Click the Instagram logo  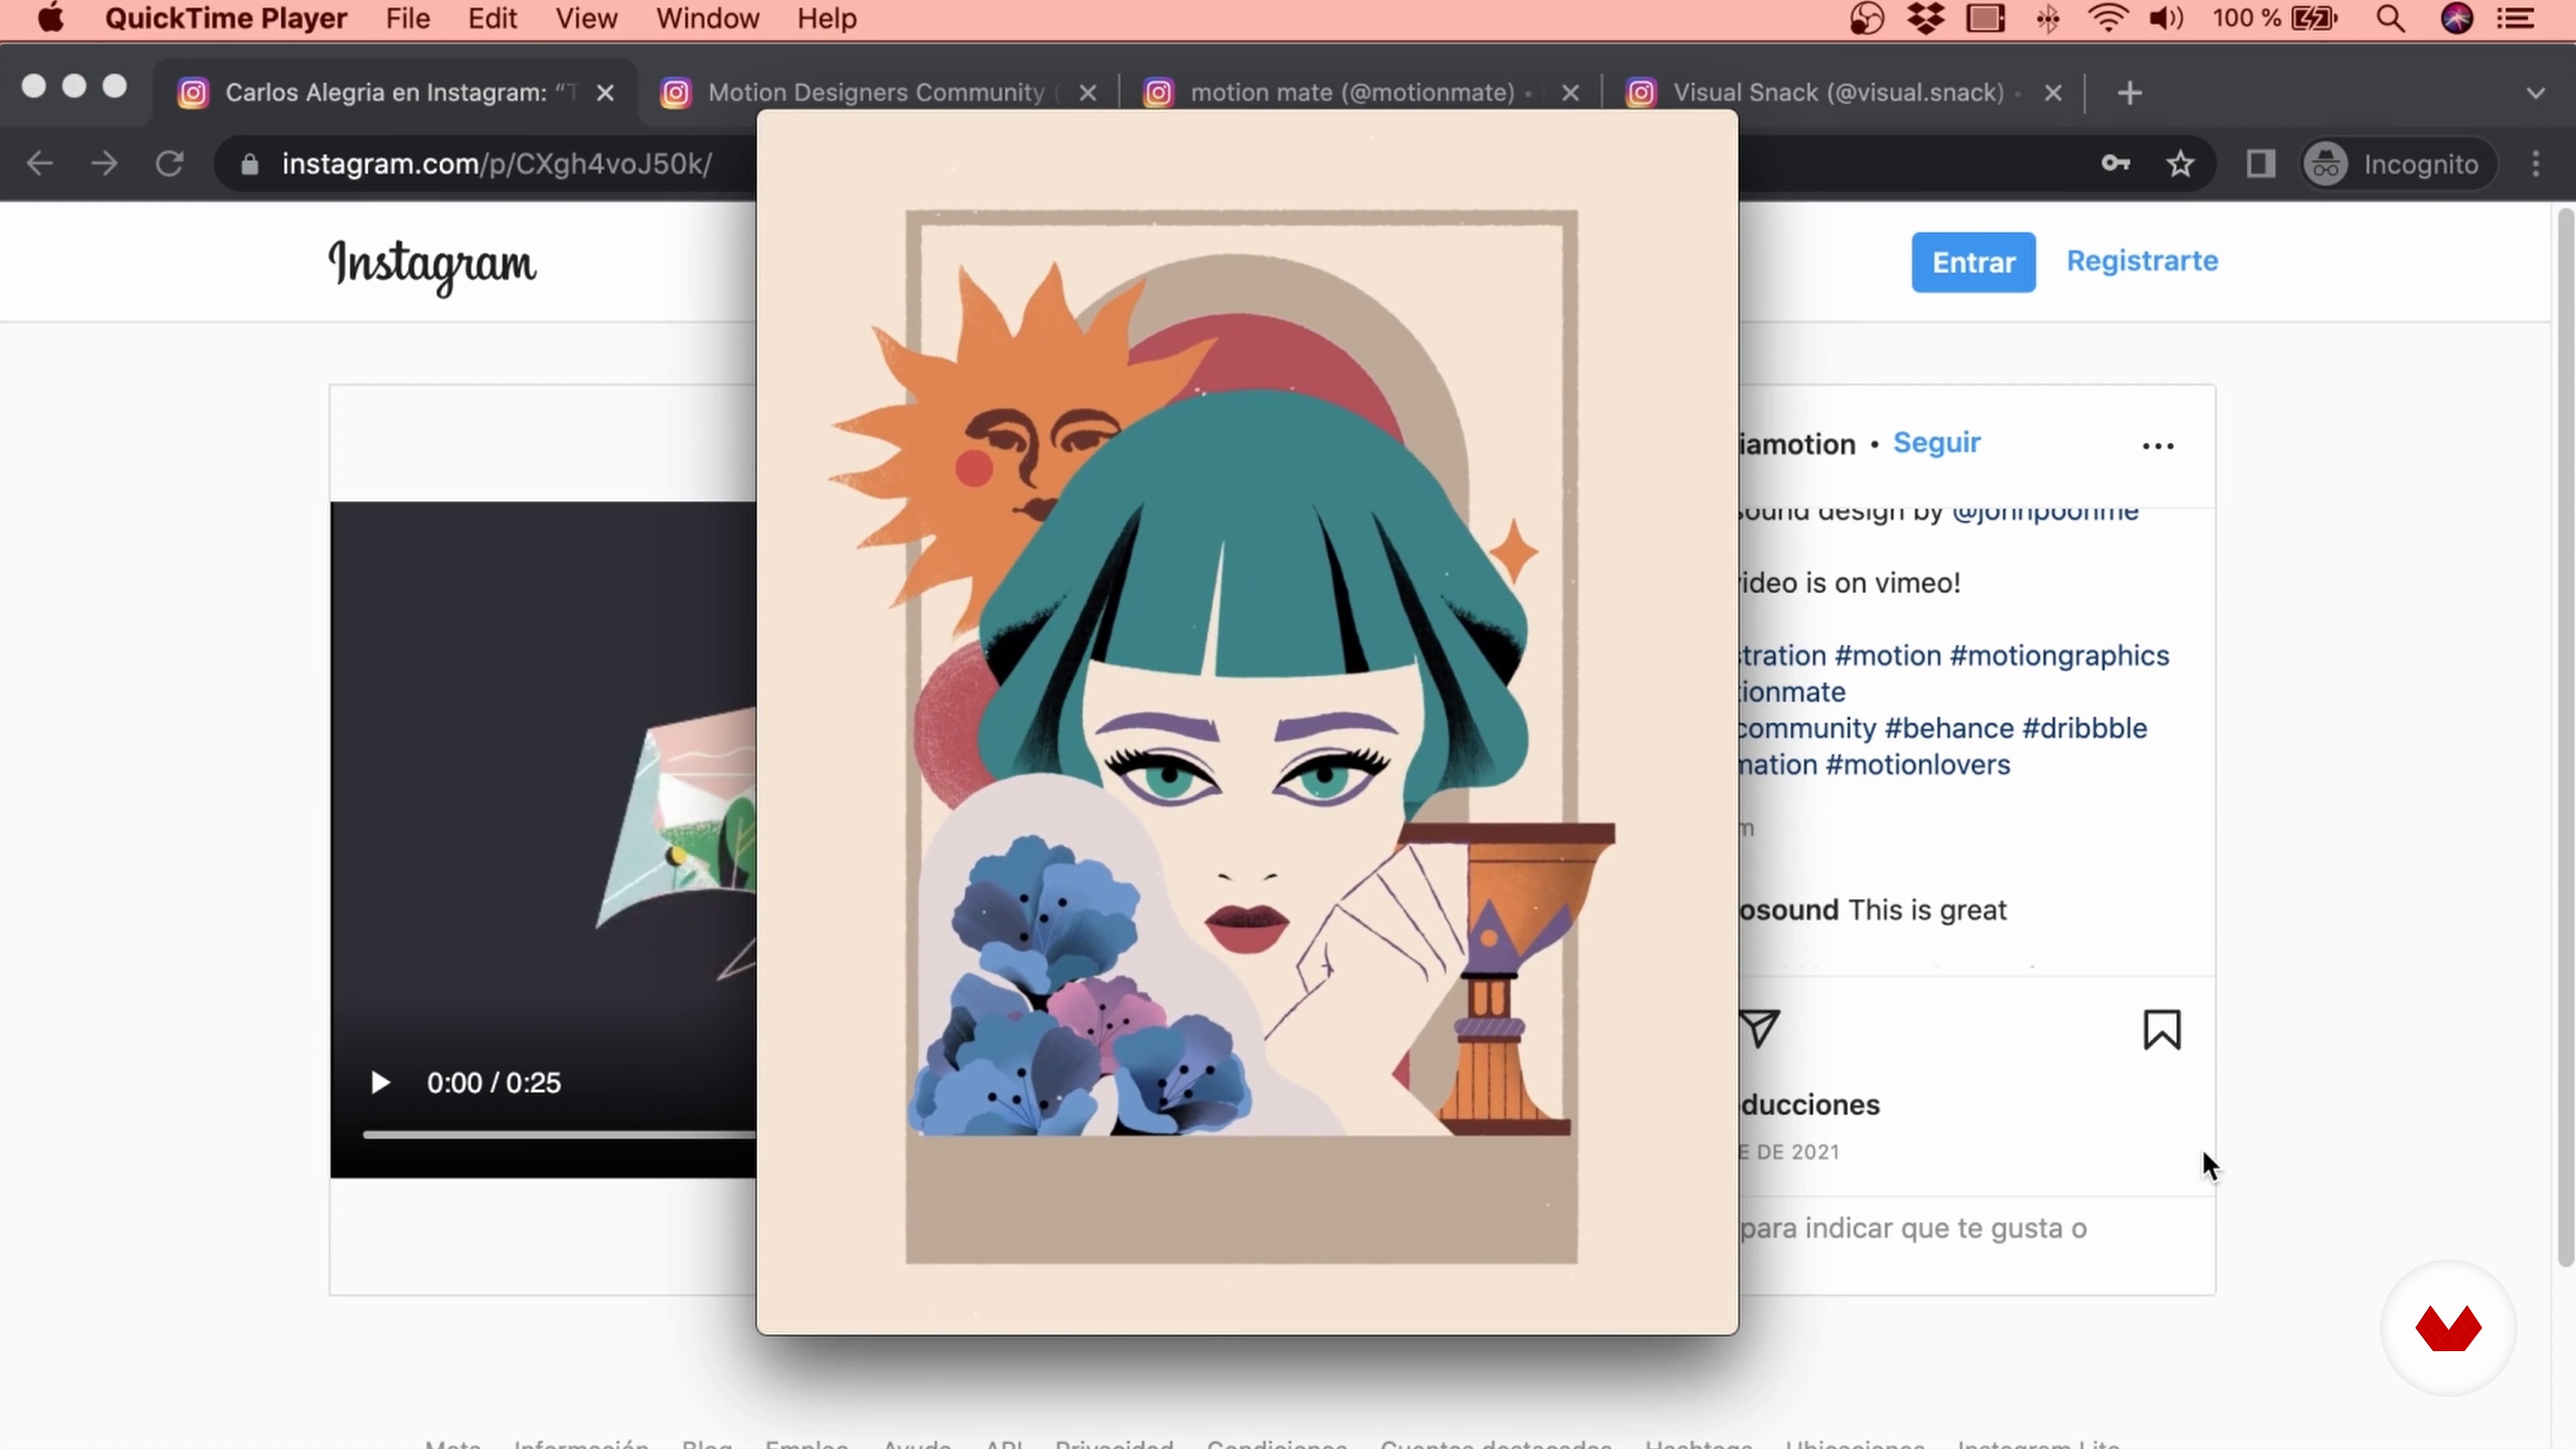[432, 266]
